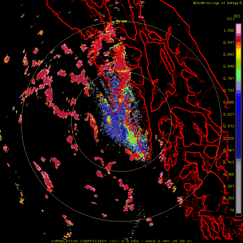The height and width of the screenshot is (243, 243).
Task: Select the 0.253 scale value
Action: pyautogui.click(x=229, y=198)
